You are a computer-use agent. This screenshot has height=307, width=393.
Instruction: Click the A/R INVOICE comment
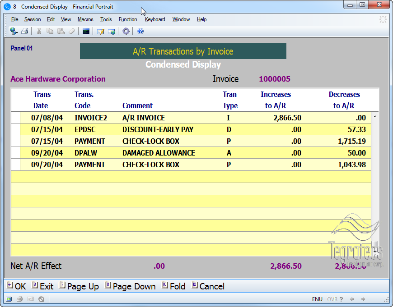pyautogui.click(x=143, y=118)
